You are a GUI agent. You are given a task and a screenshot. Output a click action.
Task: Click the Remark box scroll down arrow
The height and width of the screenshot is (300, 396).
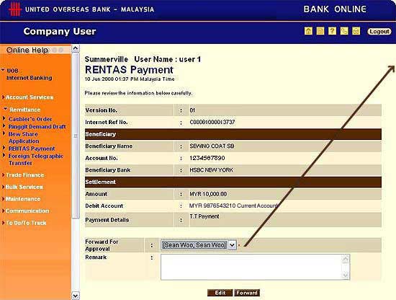point(346,275)
